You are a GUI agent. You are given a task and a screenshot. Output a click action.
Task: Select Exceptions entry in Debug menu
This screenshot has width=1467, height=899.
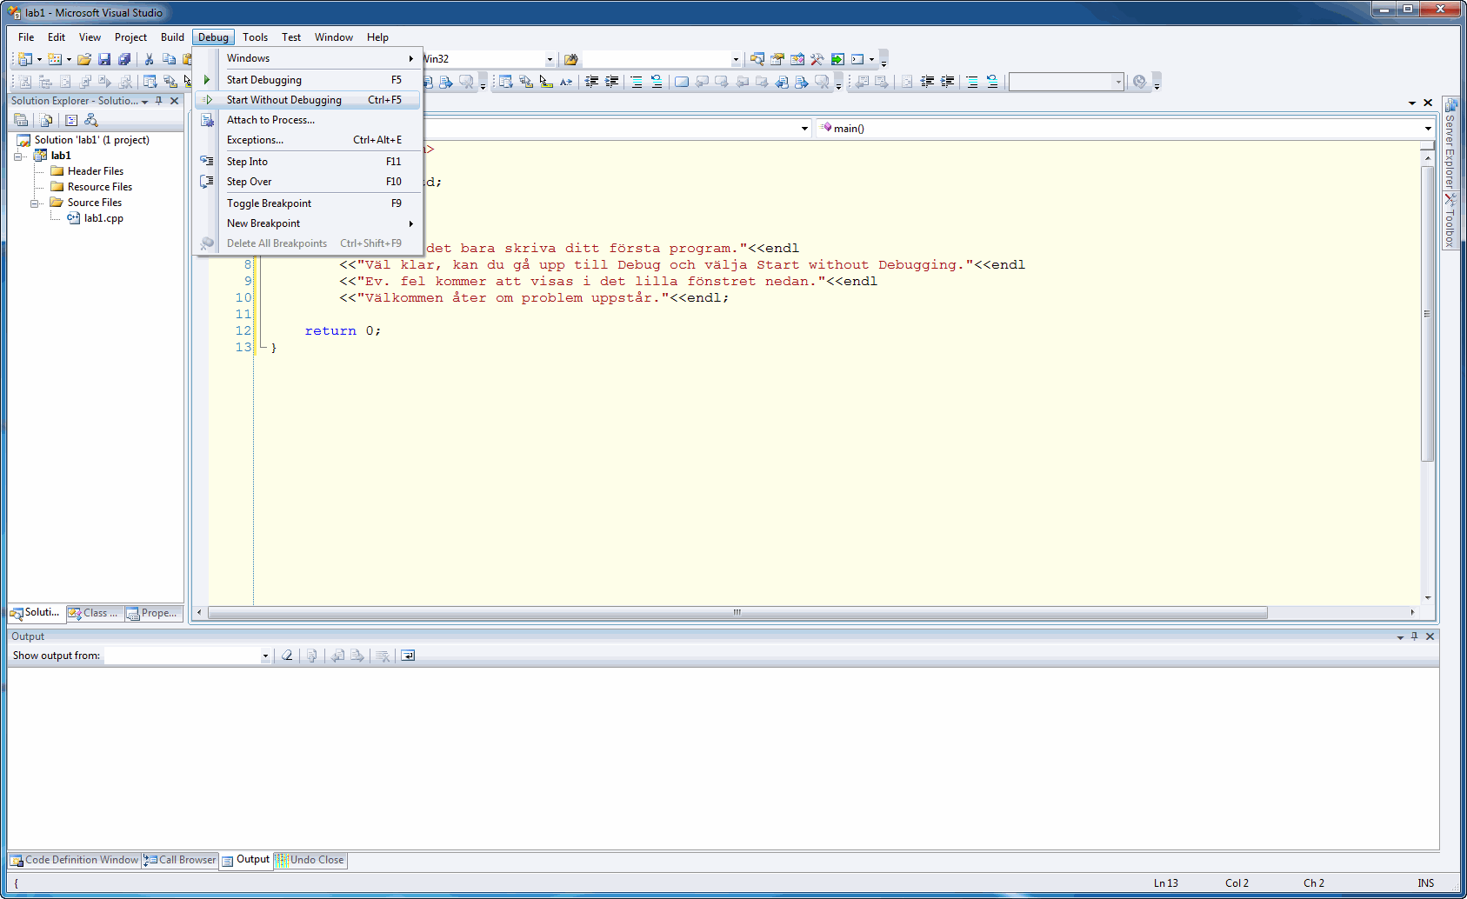point(308,140)
